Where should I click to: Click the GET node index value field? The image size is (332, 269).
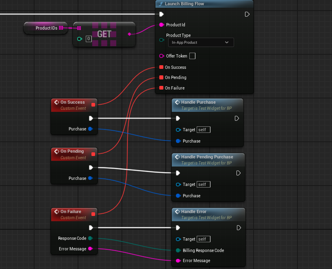coord(89,39)
